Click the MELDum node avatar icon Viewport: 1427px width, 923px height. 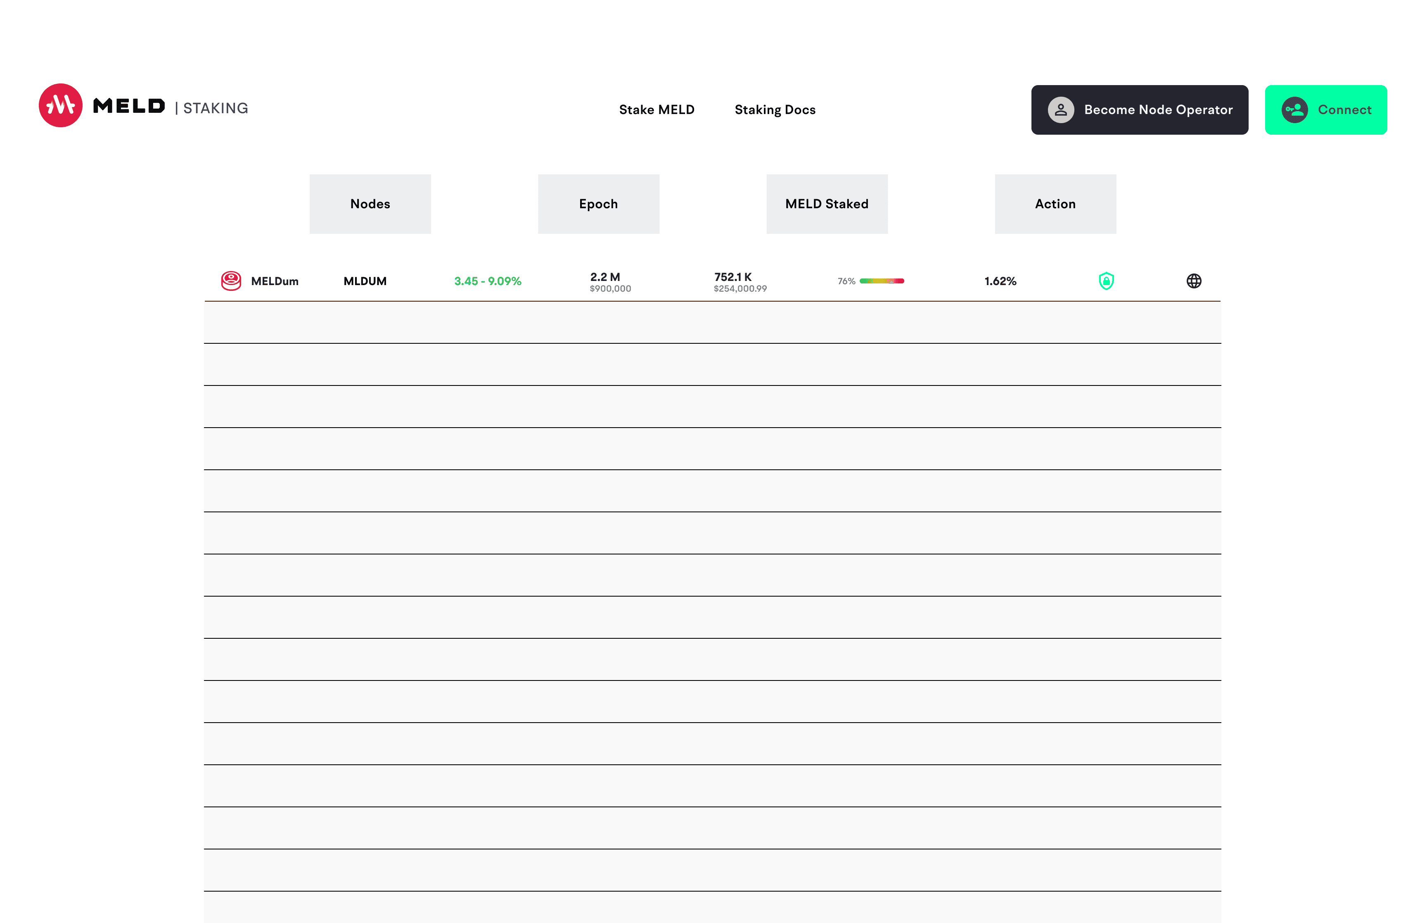pyautogui.click(x=230, y=280)
